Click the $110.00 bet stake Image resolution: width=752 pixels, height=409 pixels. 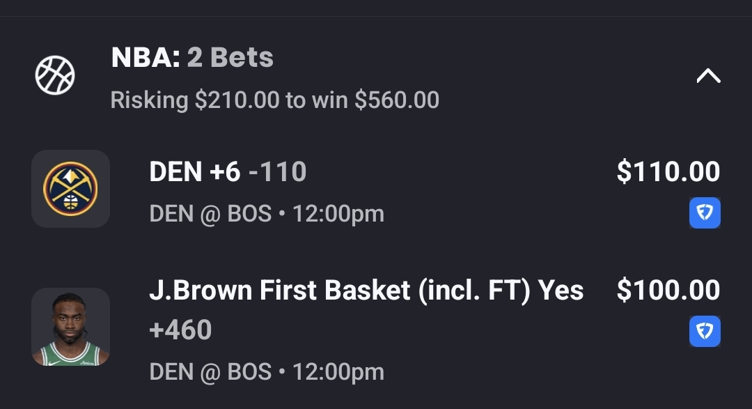point(668,171)
